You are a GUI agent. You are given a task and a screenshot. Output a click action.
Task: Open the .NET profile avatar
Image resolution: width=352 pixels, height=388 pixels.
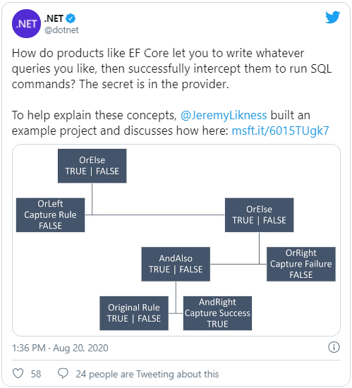tap(26, 24)
